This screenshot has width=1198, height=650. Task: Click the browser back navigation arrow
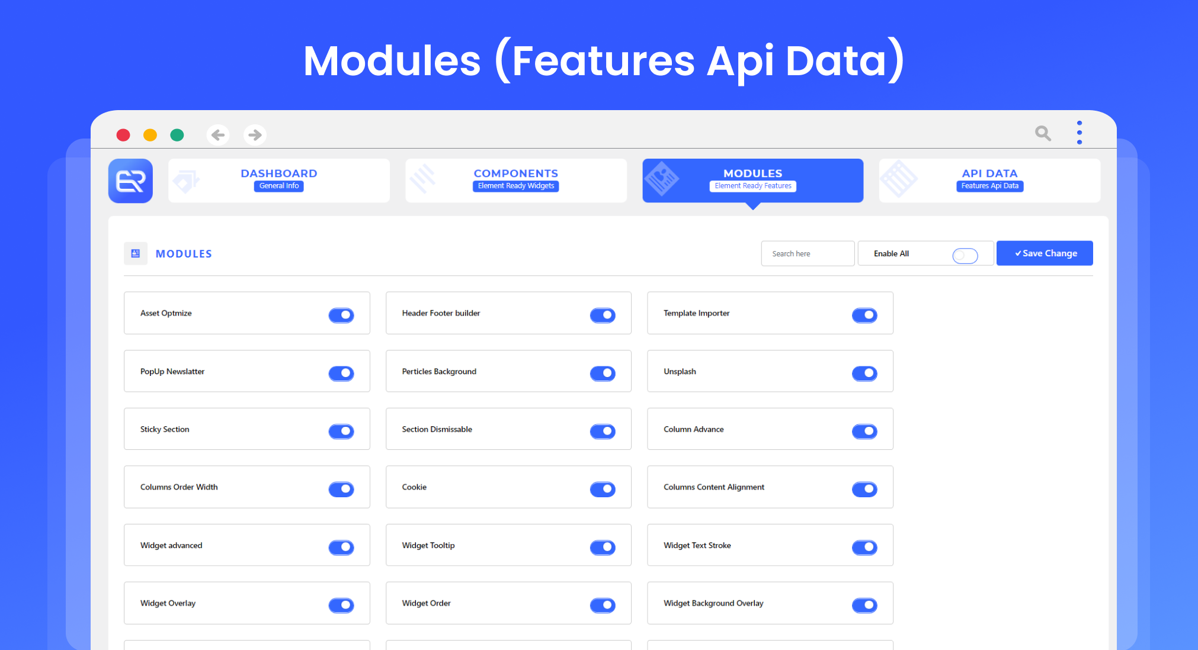click(218, 134)
